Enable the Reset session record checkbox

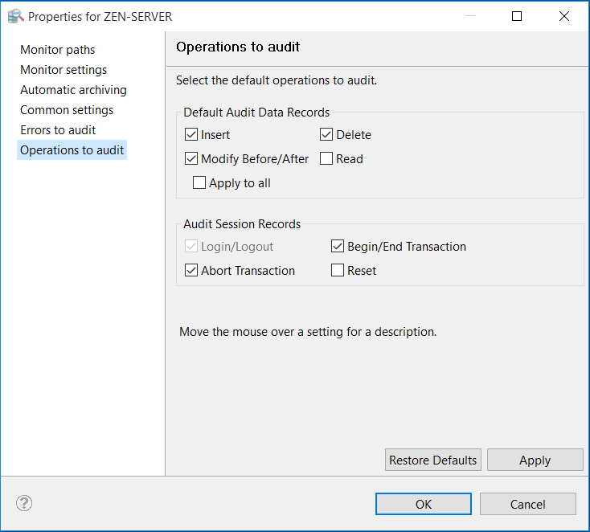coord(338,271)
